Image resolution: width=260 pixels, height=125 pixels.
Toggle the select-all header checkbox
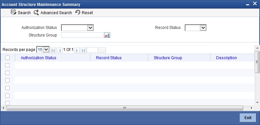(x=8, y=58)
